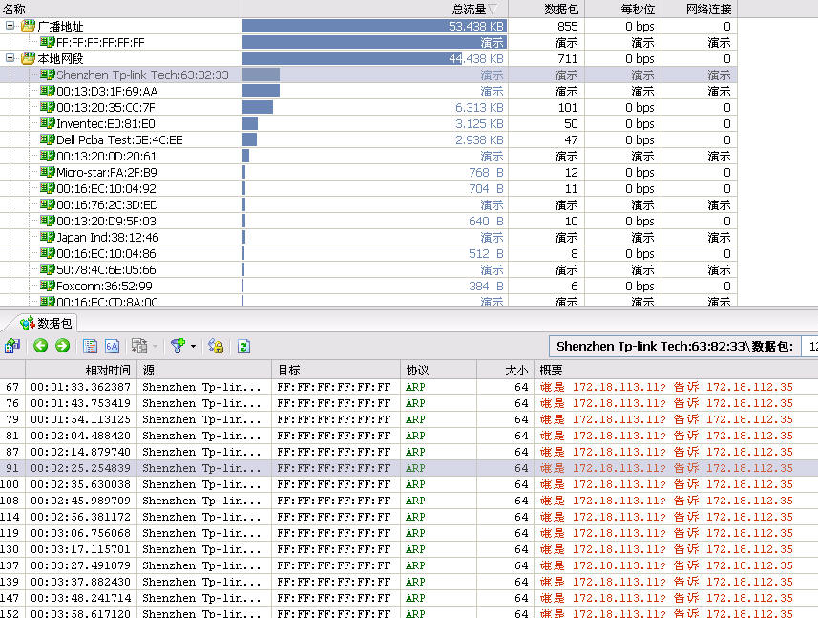Click the 协议 column header in packet list
Image resolution: width=818 pixels, height=618 pixels.
tap(438, 370)
